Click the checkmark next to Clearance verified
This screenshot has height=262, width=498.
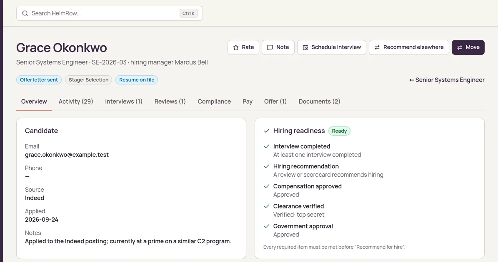pos(266,206)
